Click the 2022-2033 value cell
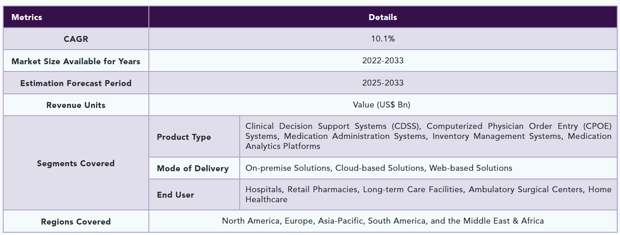 click(383, 61)
